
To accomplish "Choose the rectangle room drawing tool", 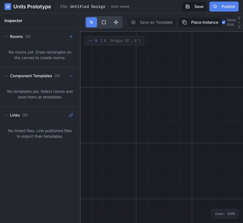I will pyautogui.click(x=104, y=22).
